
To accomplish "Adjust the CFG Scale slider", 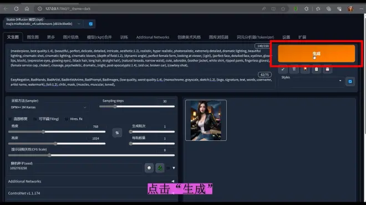I will 91,155.
